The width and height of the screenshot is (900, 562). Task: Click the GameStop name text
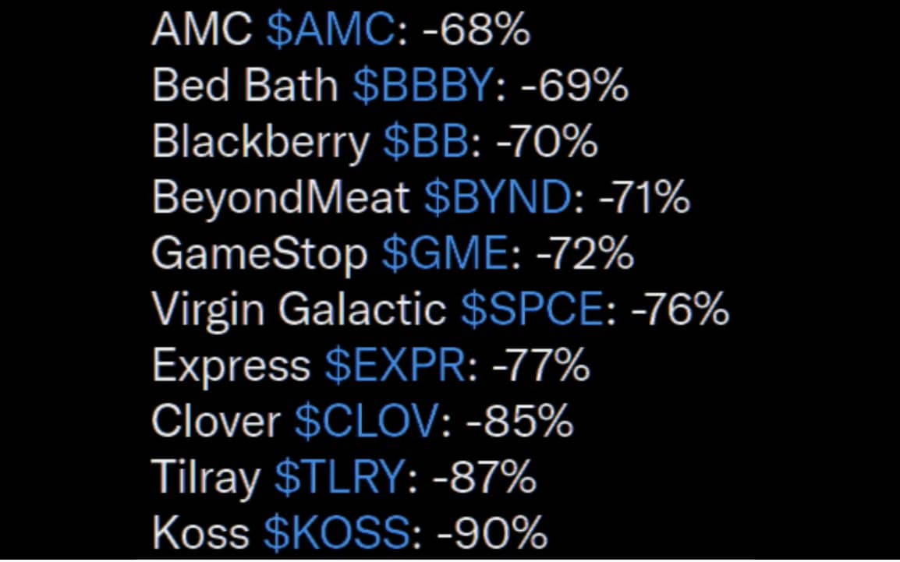point(259,254)
